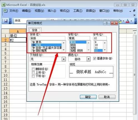The width and height of the screenshot is (138, 120).
Task: Select 隶书 in font list
Action: [x=47, y=42]
